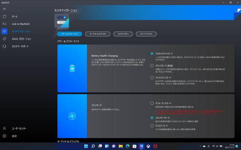Image resolution: width=241 pixels, height=150 pixels.
Task: Open the Xbox app from the taskbar
Action: (148, 146)
